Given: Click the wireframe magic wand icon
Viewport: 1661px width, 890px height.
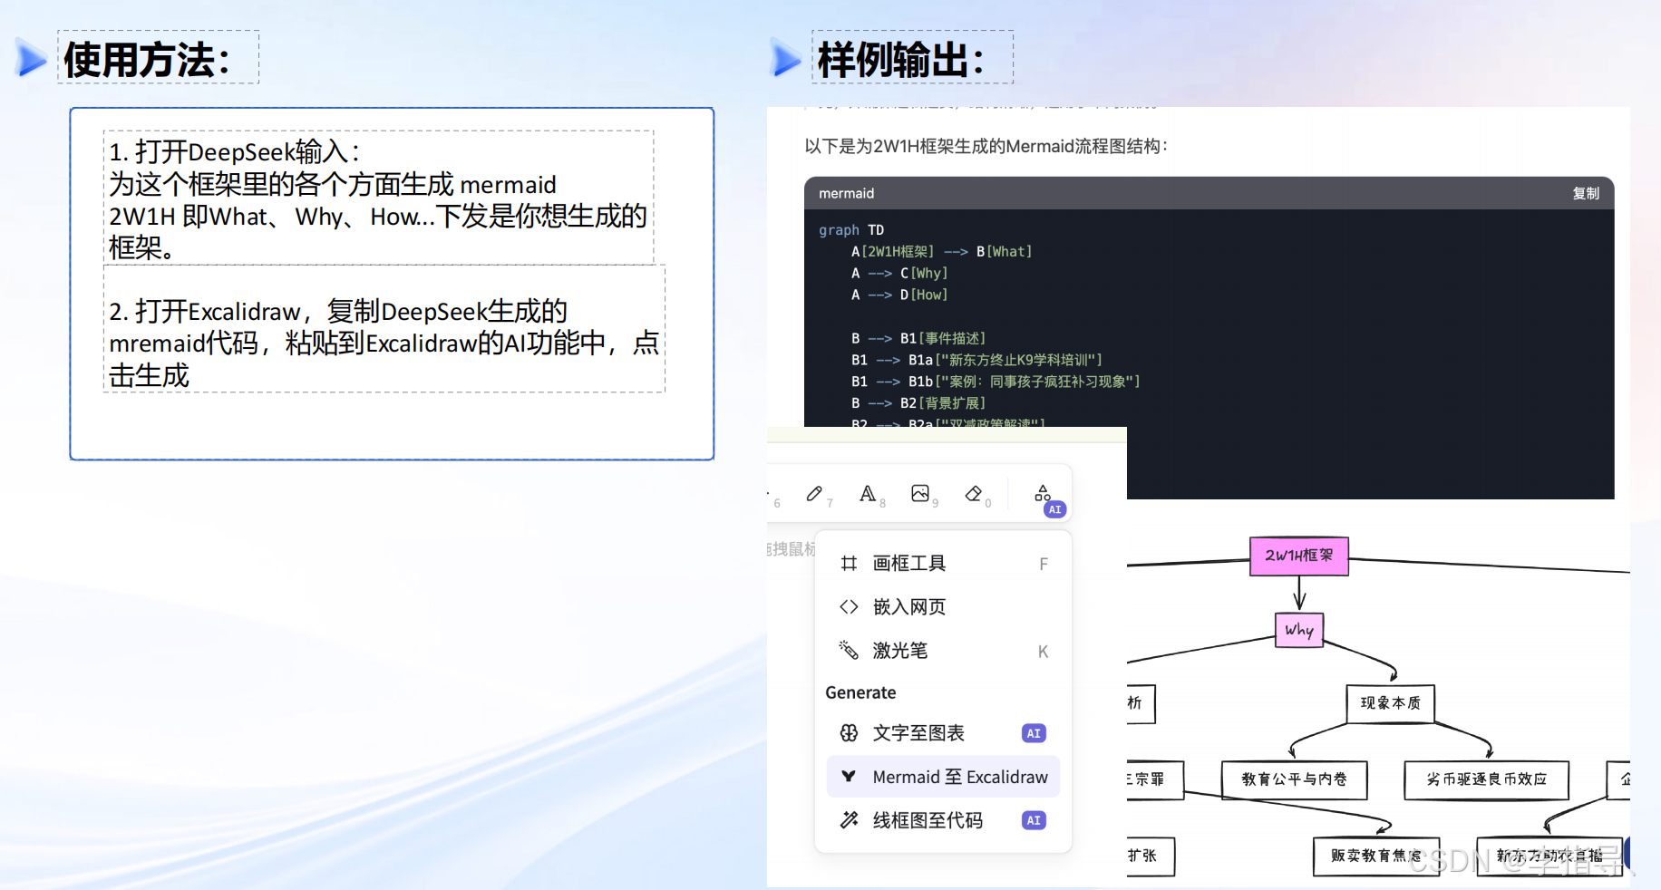Looking at the screenshot, I should pos(849,820).
